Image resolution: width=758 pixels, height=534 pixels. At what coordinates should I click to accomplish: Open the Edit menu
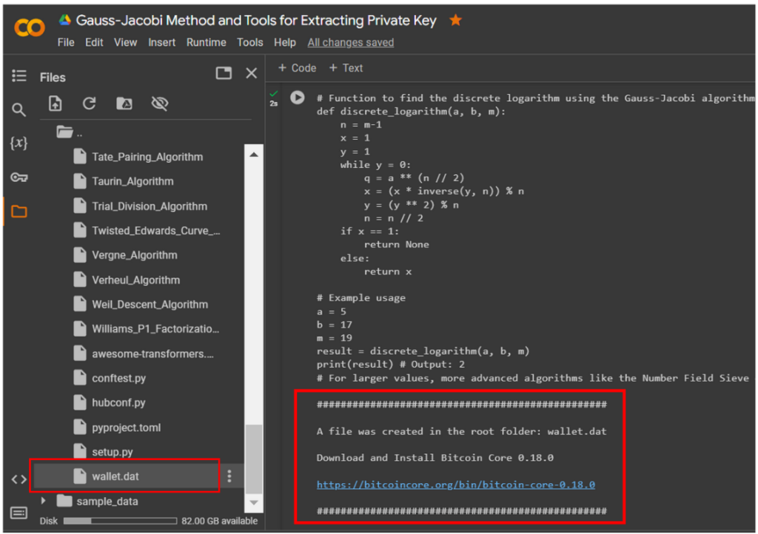coord(94,42)
